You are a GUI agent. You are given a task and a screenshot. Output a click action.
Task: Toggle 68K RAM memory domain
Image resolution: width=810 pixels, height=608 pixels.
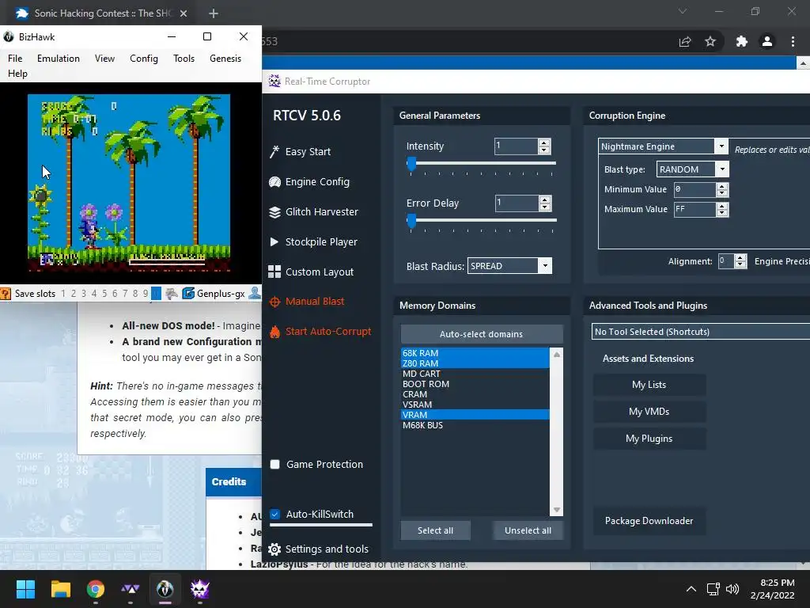(x=475, y=352)
